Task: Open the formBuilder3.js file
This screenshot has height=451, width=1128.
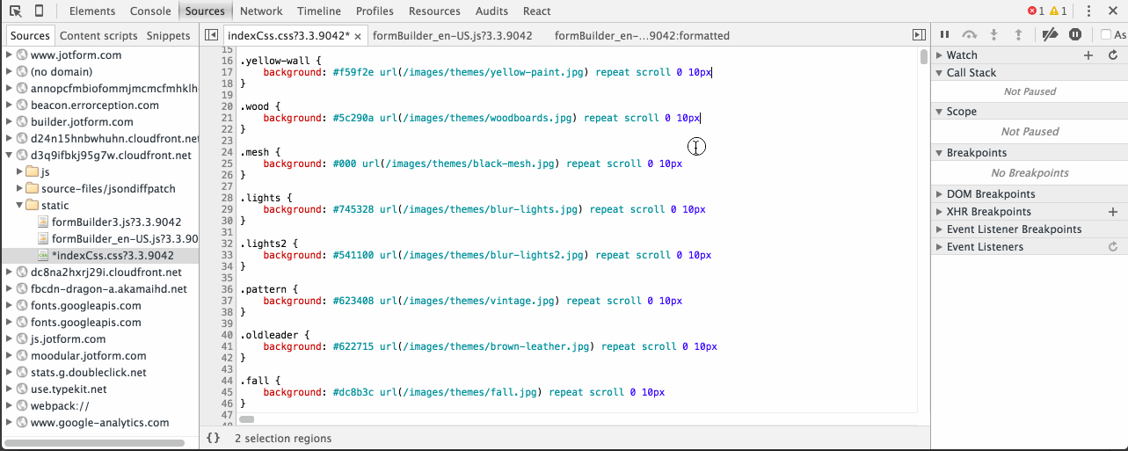Action: pyautogui.click(x=116, y=222)
